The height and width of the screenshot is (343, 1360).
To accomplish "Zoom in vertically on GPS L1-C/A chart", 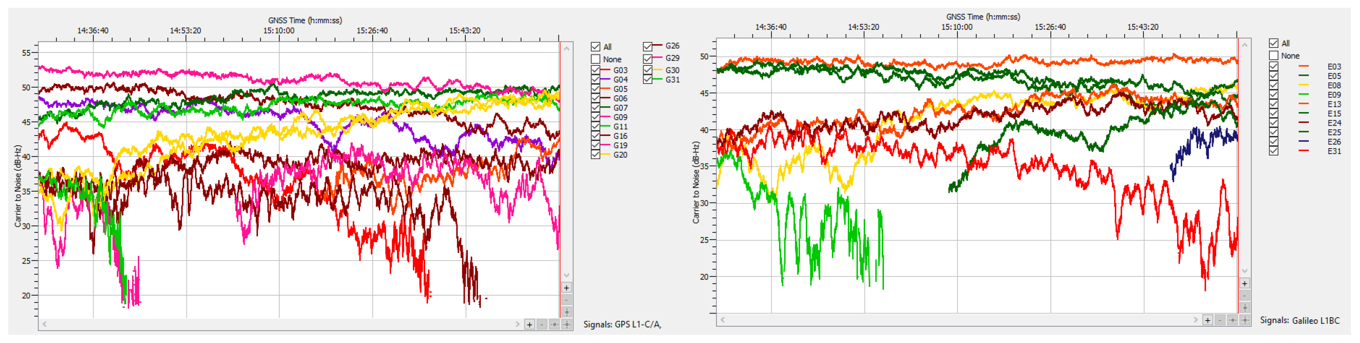I will [567, 288].
